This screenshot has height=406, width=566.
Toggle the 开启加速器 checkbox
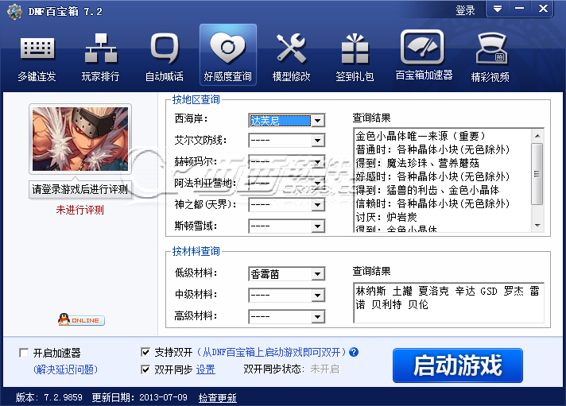24,353
